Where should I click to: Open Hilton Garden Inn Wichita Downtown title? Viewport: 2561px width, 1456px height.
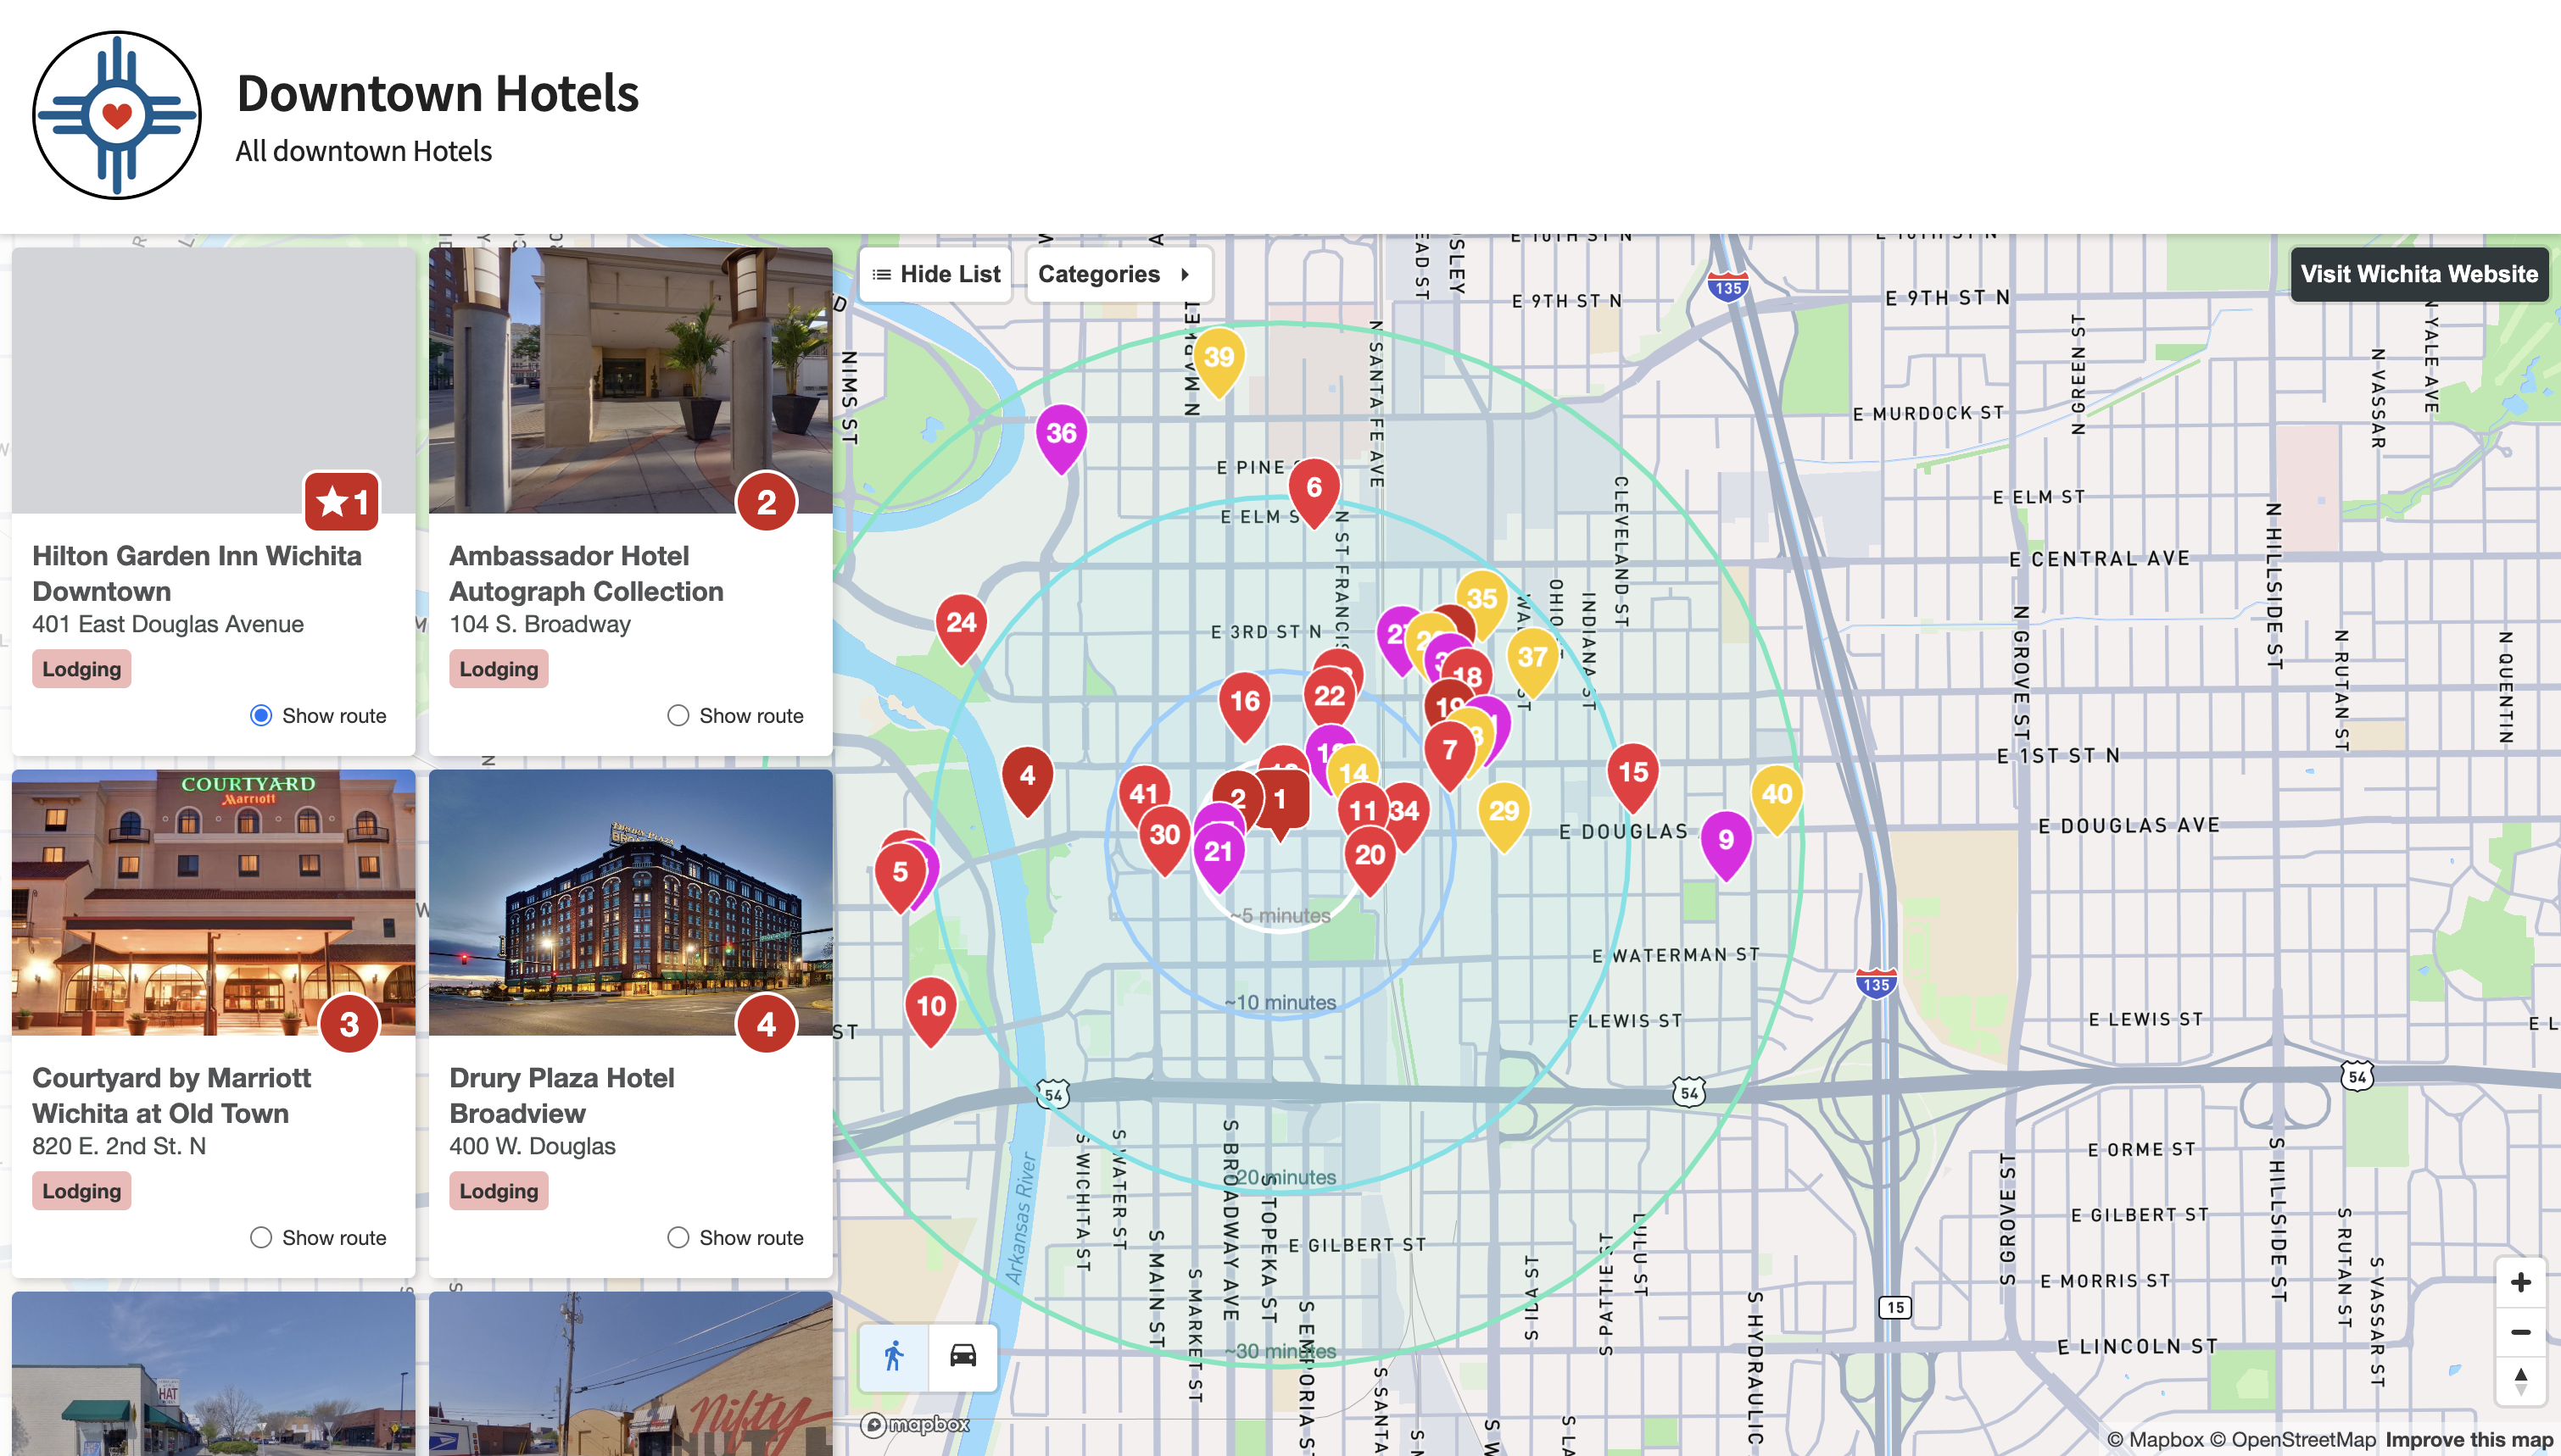(x=196, y=573)
